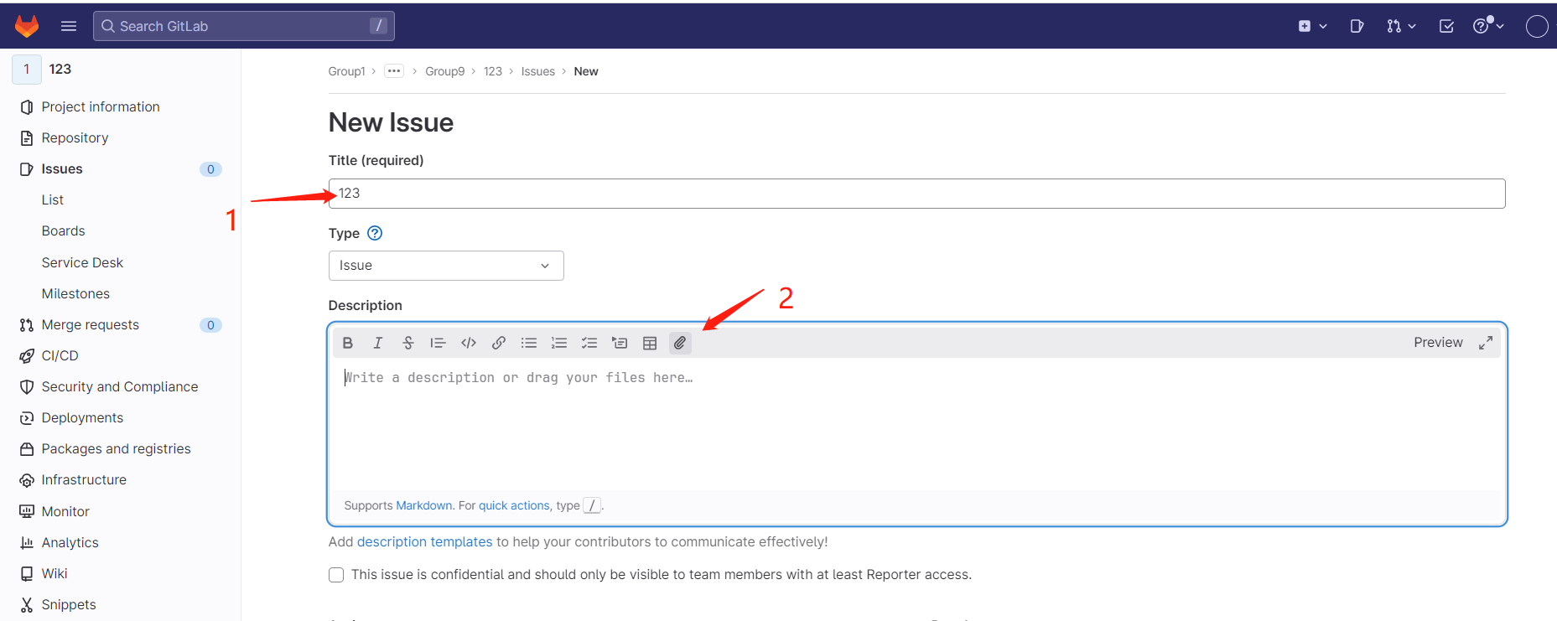Click the Bold formatting icon
Image resolution: width=1557 pixels, height=621 pixels.
[348, 343]
